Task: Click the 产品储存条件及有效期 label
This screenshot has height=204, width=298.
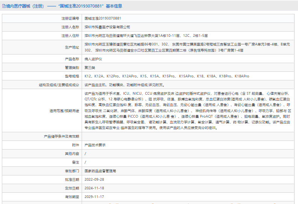Action: click(x=61, y=136)
